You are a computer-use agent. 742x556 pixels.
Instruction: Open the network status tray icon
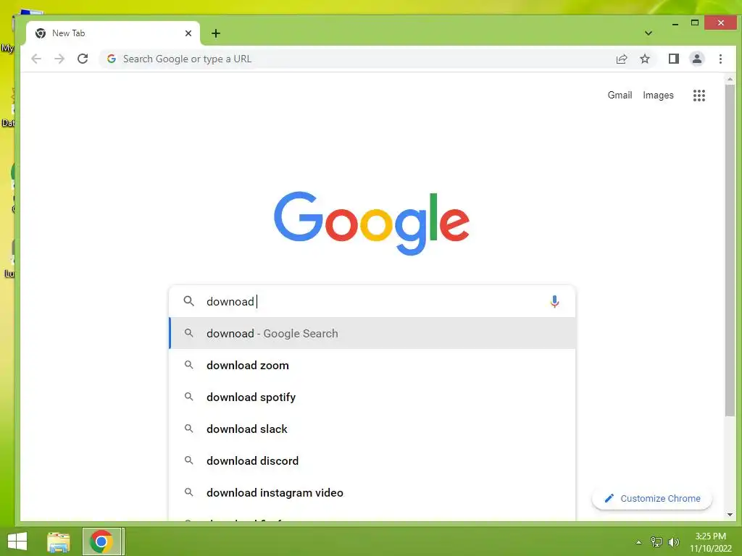(656, 542)
